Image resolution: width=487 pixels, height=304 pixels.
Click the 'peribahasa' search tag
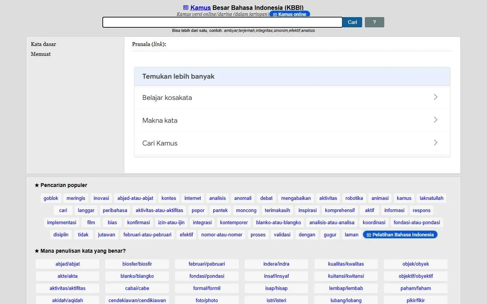(115, 210)
